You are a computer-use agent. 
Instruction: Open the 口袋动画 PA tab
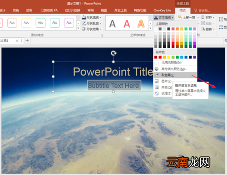point(49,10)
